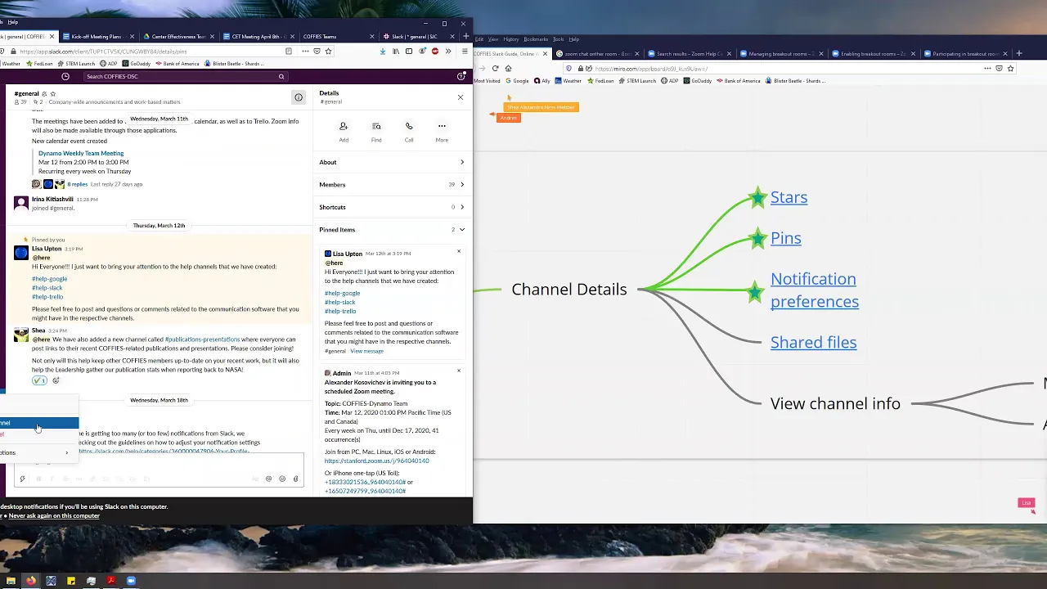Attach file paperclip in message box
This screenshot has height=589, width=1047.
(x=295, y=479)
